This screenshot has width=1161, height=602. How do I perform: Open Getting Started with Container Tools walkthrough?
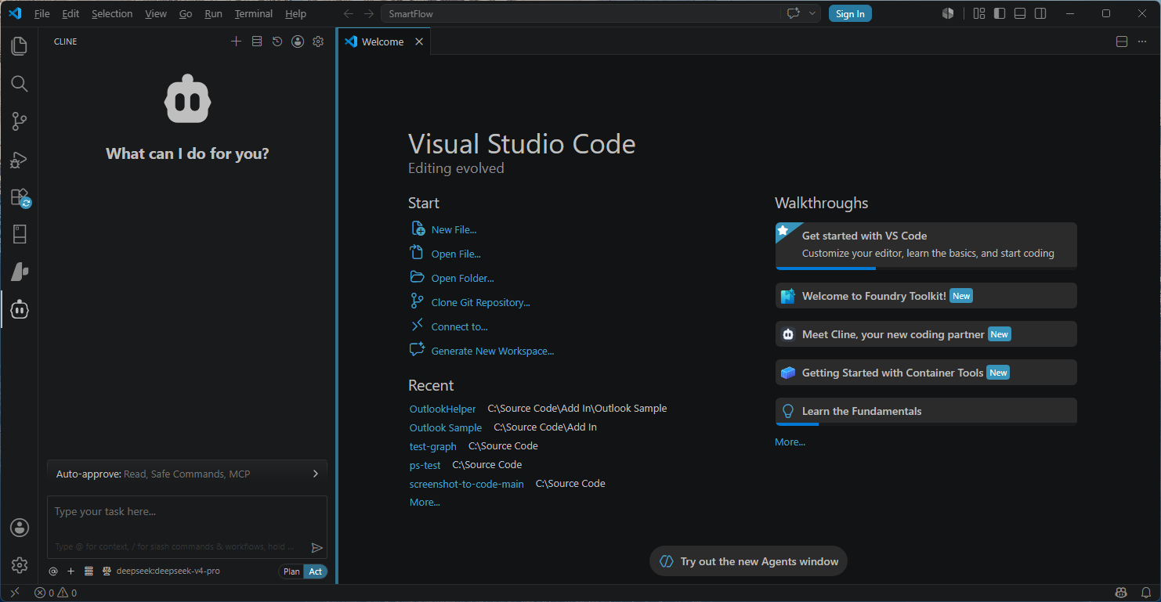[926, 373]
